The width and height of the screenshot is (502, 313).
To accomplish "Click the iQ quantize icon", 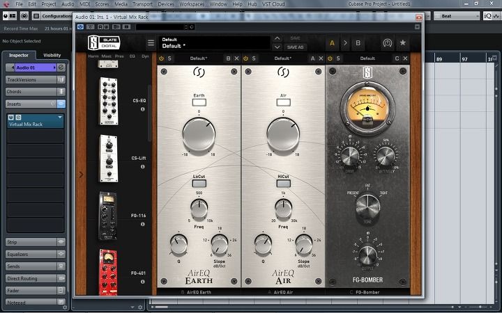I will [488, 16].
